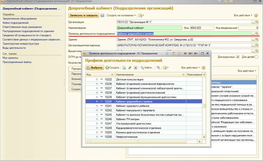Click the red mark-for-deletion icon
The width and height of the screenshot is (263, 161).
point(135,68)
